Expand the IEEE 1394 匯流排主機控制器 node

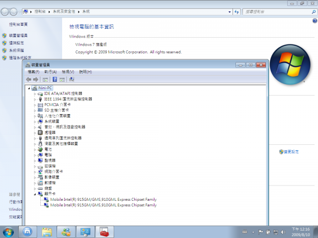point(35,99)
